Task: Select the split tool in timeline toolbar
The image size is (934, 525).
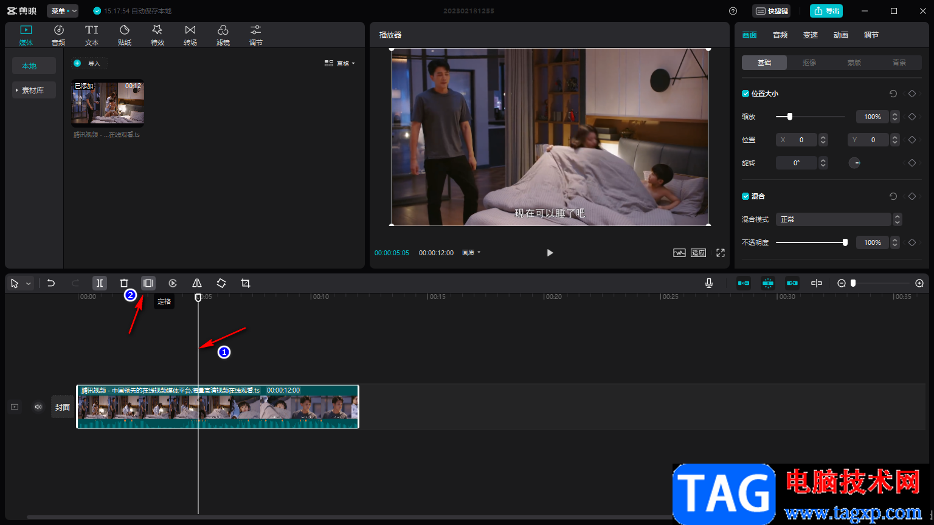Action: click(100, 283)
